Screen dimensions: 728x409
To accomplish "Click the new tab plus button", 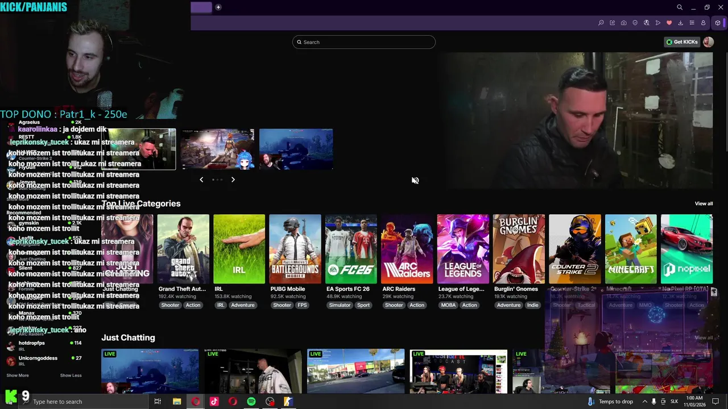I will click(x=218, y=7).
